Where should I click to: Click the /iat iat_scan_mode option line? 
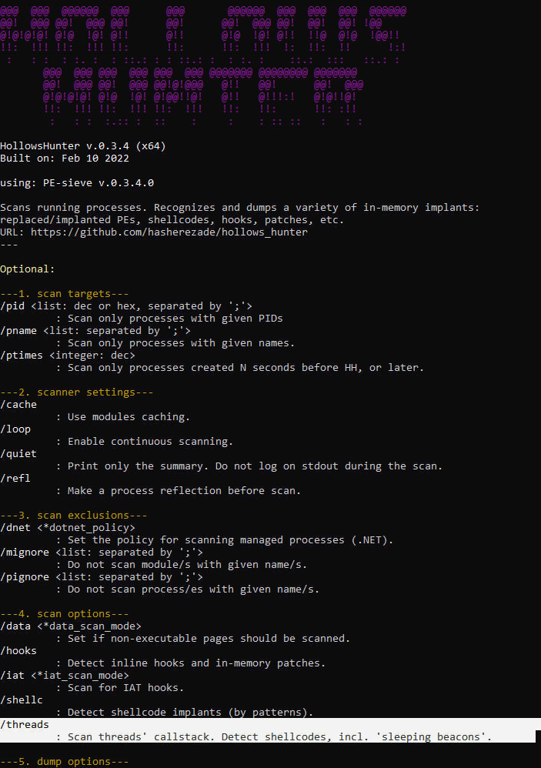point(65,675)
